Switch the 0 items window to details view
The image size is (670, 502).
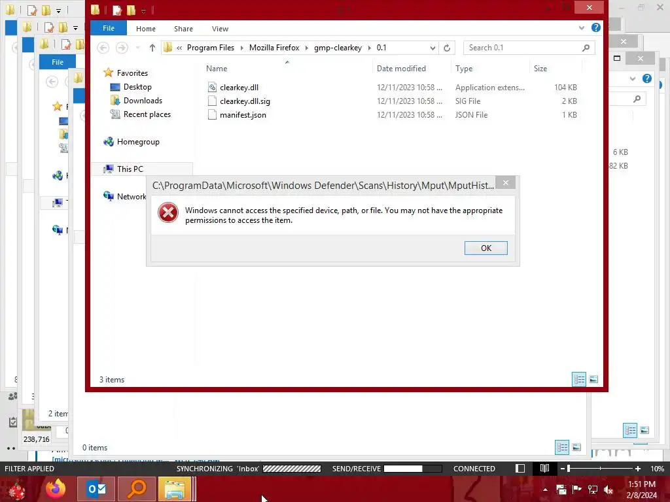coord(562,447)
